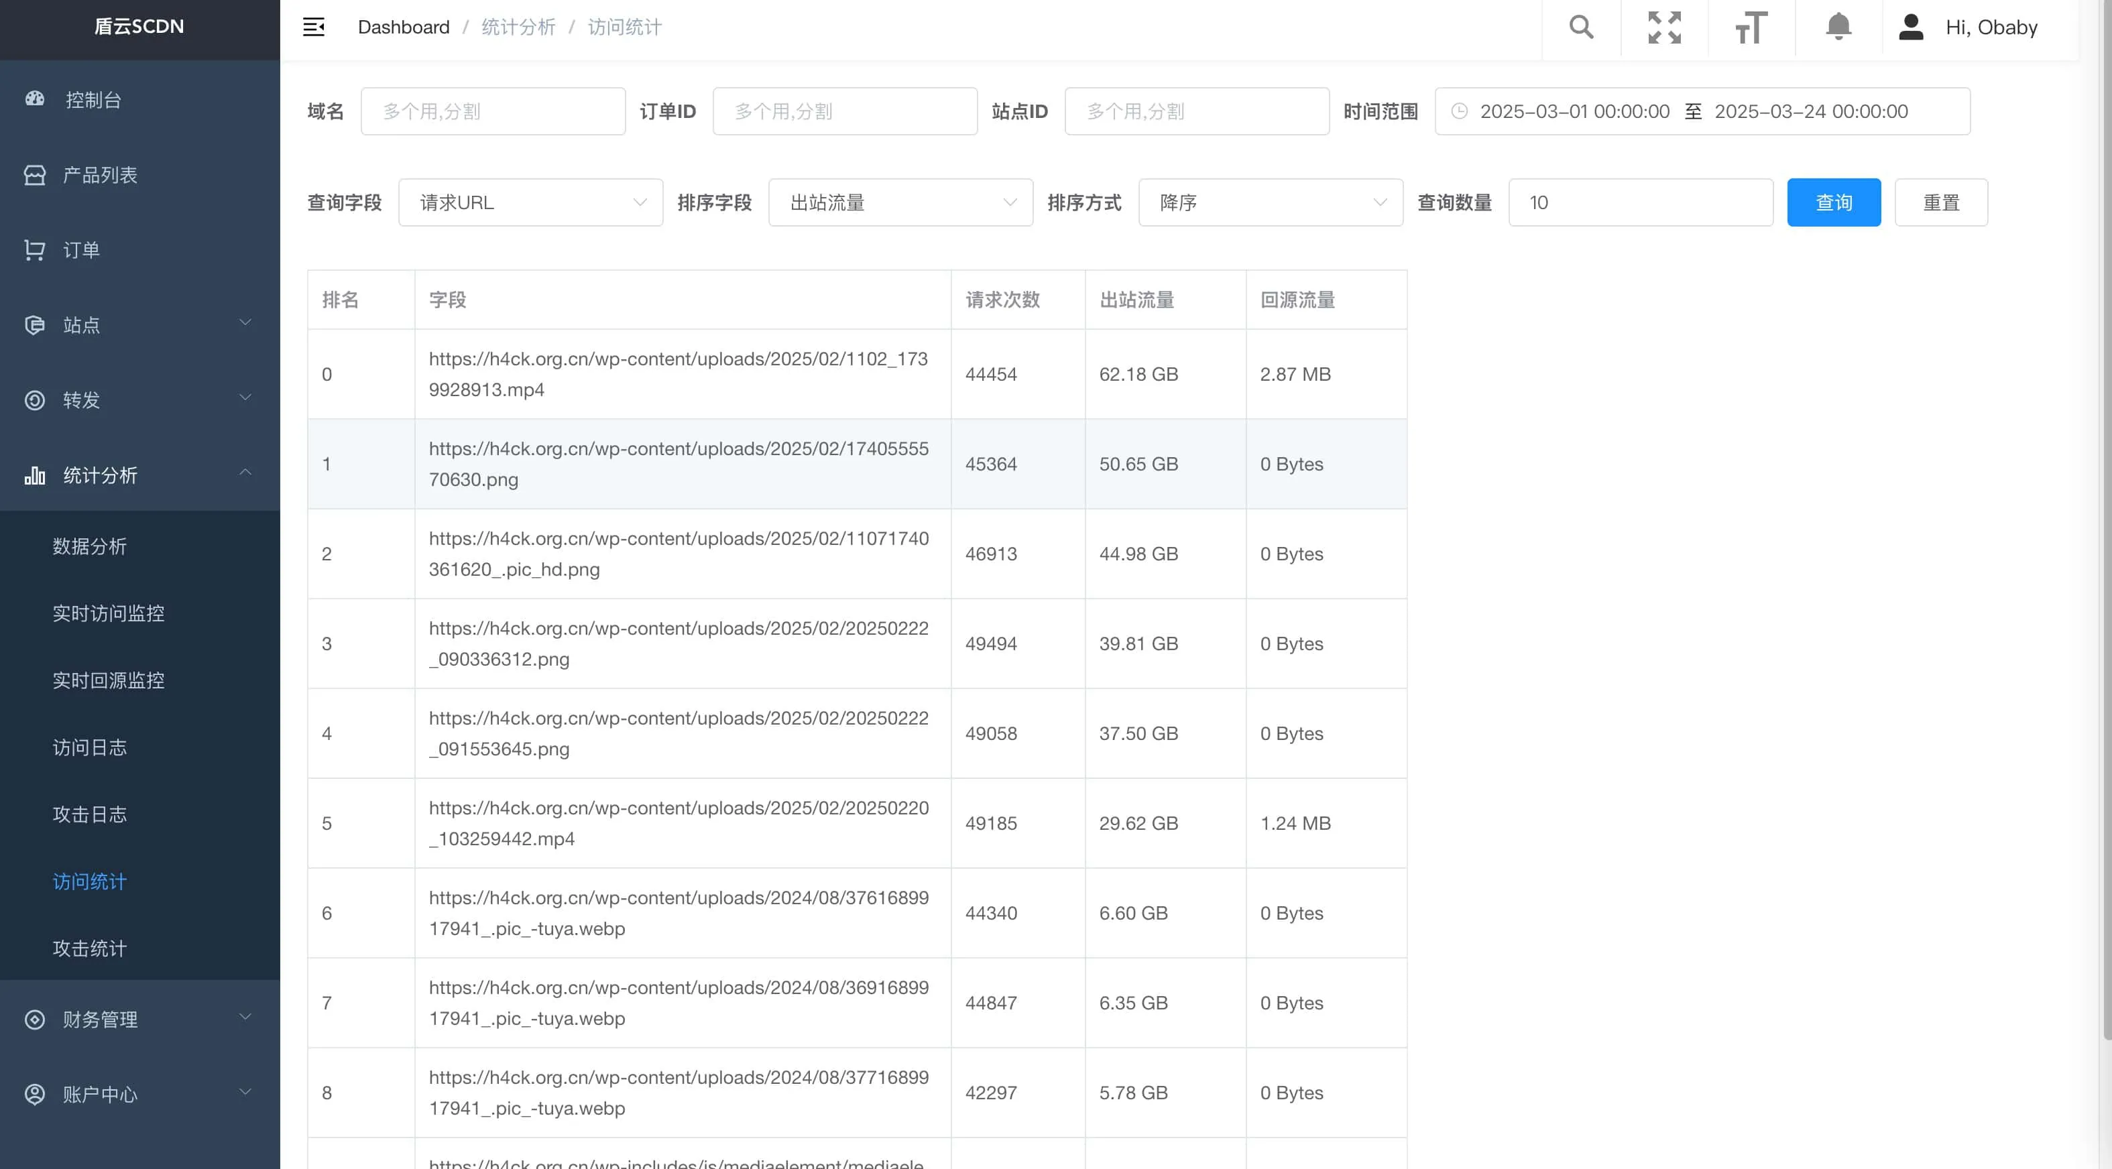The image size is (2112, 1169).
Task: Click the 订单 shopping cart icon
Action: click(34, 250)
